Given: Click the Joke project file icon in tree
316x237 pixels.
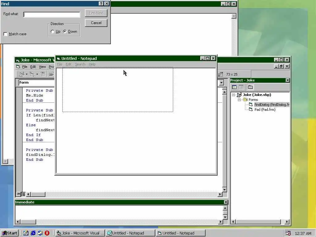Looking at the screenshot, I should pos(239,95).
